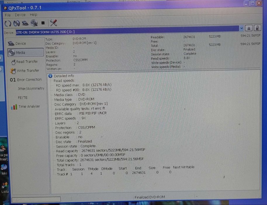Click the Read speeds 8.8X value

(x=187, y=58)
